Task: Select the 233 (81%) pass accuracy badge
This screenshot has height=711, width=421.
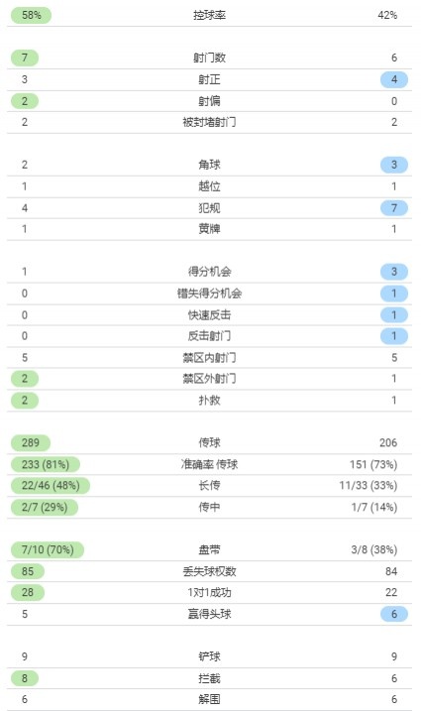Action: point(46,464)
